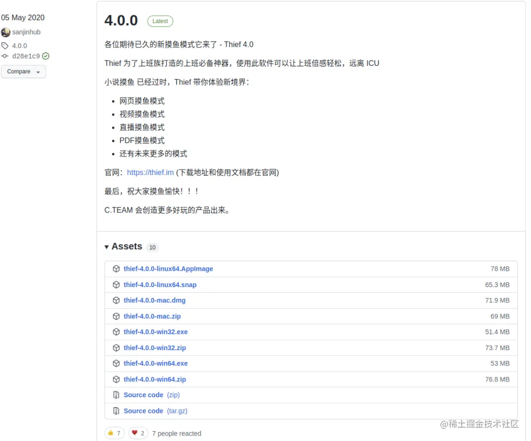Click package icon for thief-4.0.0-mac.dmg
The width and height of the screenshot is (531, 441).
tap(116, 300)
